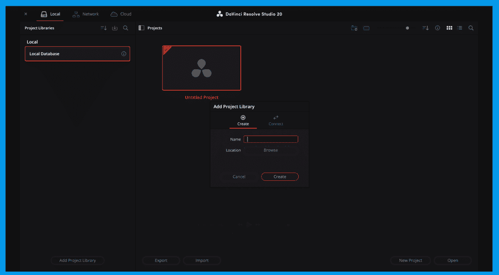Cancel the Add Project Library dialog

239,177
